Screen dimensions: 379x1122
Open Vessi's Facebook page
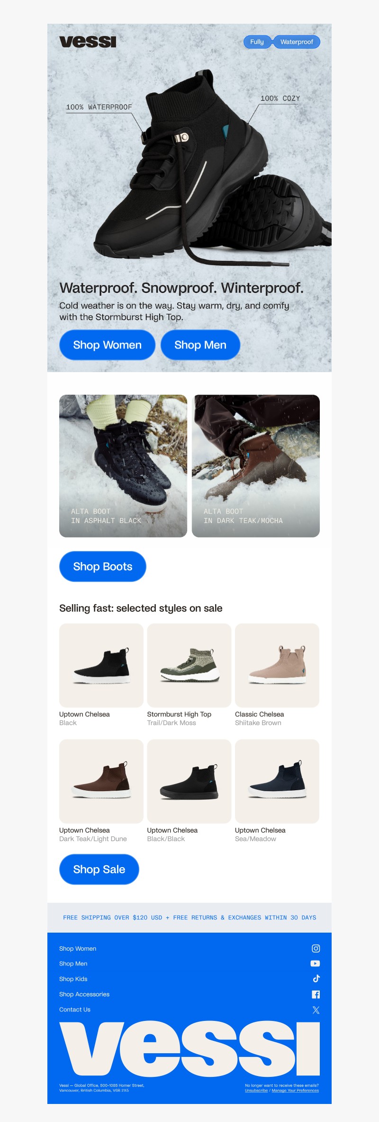click(x=316, y=994)
